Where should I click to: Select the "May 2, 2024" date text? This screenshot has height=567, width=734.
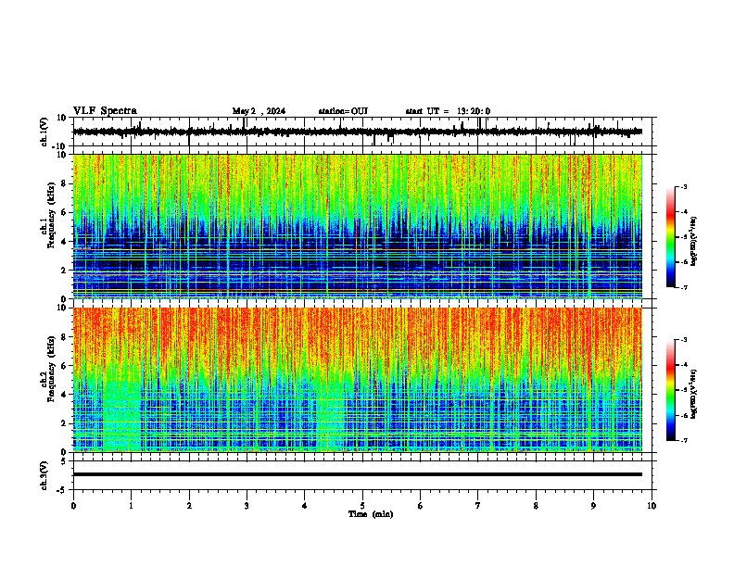point(259,111)
